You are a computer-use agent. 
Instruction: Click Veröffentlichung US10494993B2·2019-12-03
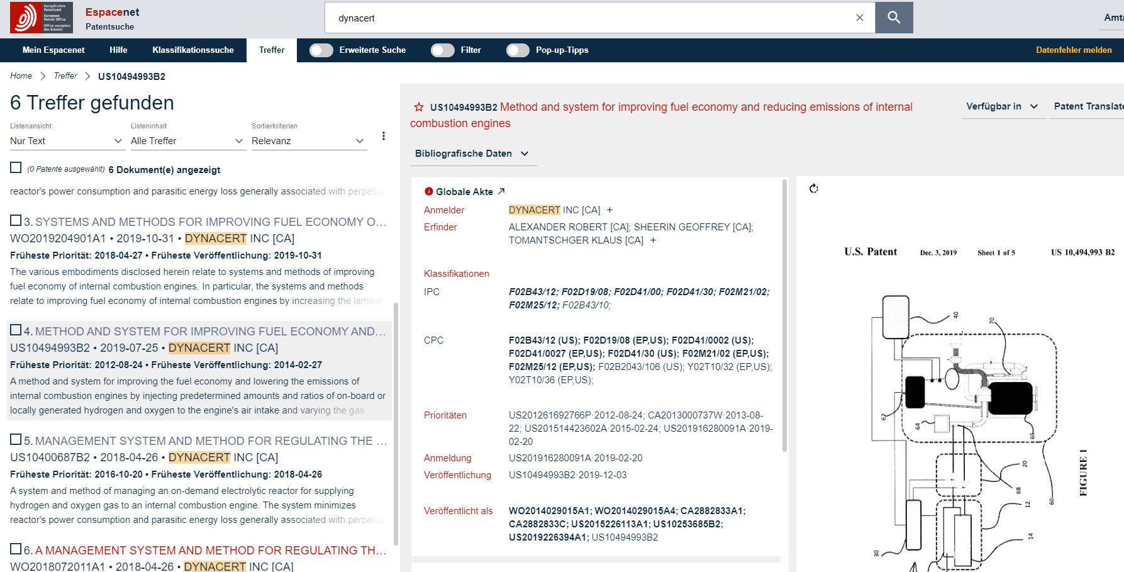(567, 475)
